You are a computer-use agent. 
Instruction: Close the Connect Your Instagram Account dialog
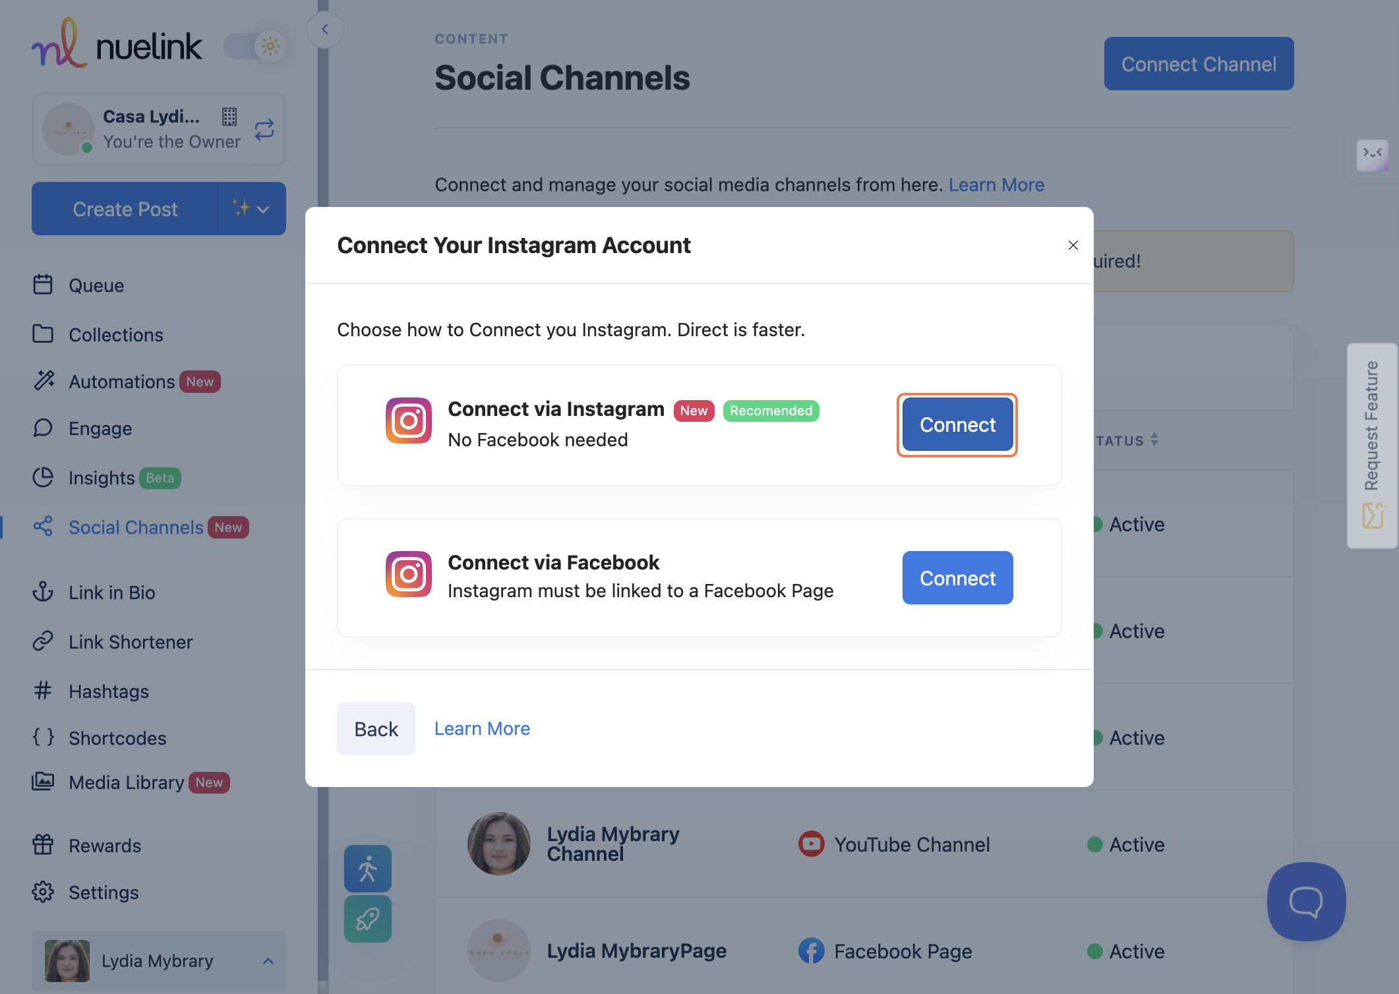coord(1073,245)
